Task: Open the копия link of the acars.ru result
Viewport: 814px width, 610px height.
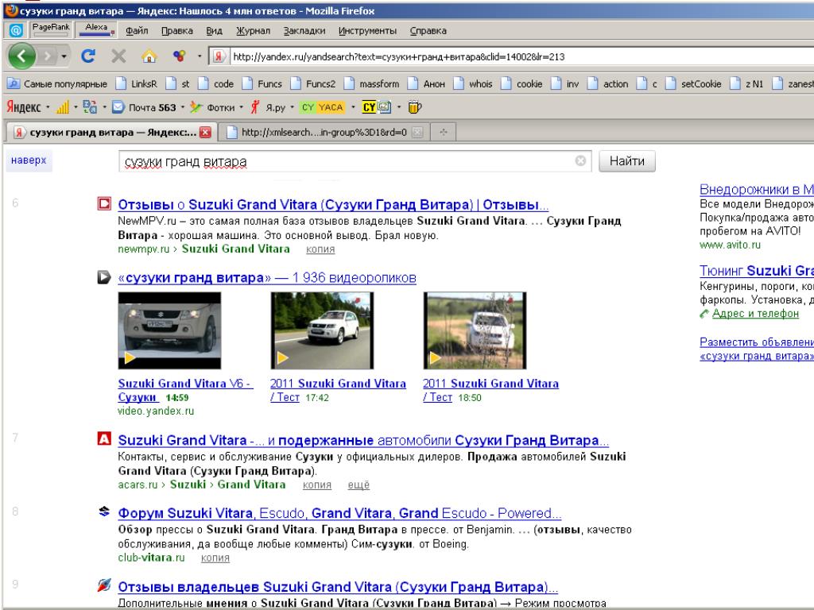Action: click(x=316, y=485)
